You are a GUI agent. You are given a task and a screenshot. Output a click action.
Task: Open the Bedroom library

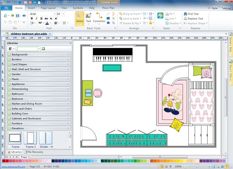point(39,99)
